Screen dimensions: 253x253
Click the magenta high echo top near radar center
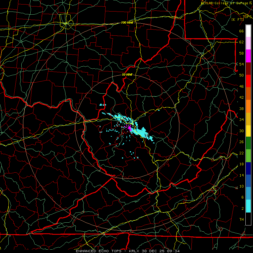130,128
